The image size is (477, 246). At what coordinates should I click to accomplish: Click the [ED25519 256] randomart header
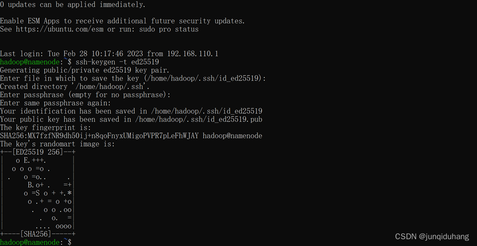pyautogui.click(x=38, y=152)
